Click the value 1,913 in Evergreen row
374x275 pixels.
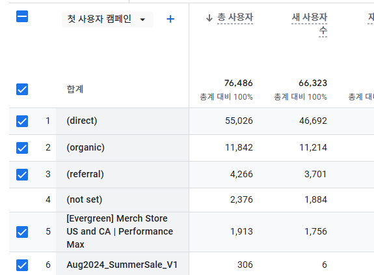(241, 231)
